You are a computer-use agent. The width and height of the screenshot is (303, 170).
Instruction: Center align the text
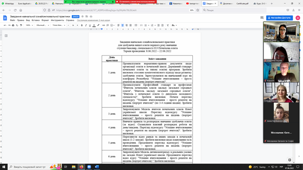(123, 25)
